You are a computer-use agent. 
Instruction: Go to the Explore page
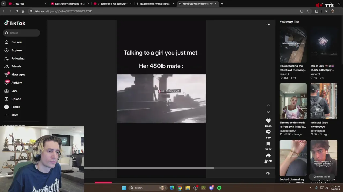16,50
